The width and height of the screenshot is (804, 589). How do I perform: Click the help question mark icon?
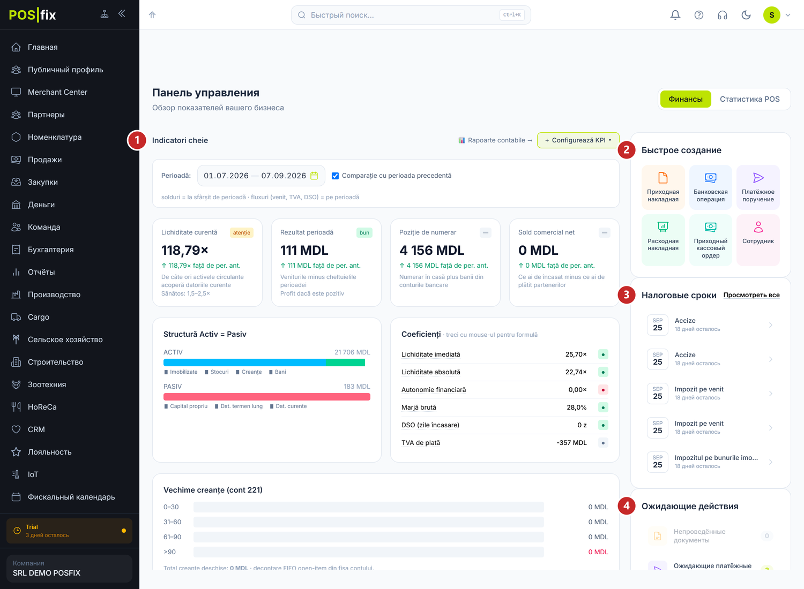(x=699, y=15)
